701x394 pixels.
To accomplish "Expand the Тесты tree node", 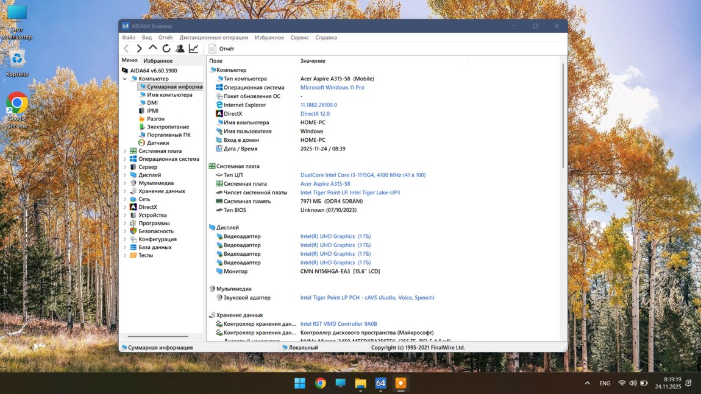I will point(125,256).
